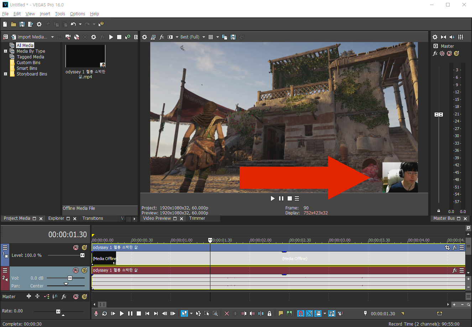
Task: Select Tagged Media in the tree
Action: 30,57
